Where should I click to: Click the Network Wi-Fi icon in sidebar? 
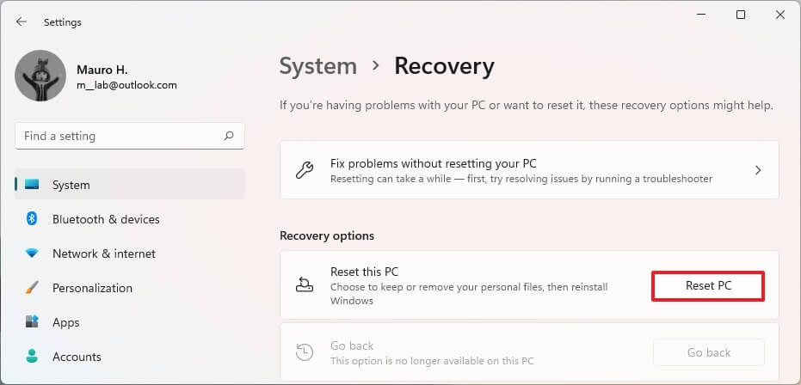tap(32, 254)
